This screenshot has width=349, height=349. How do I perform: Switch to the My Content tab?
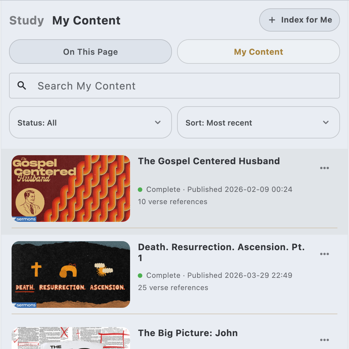tap(258, 52)
